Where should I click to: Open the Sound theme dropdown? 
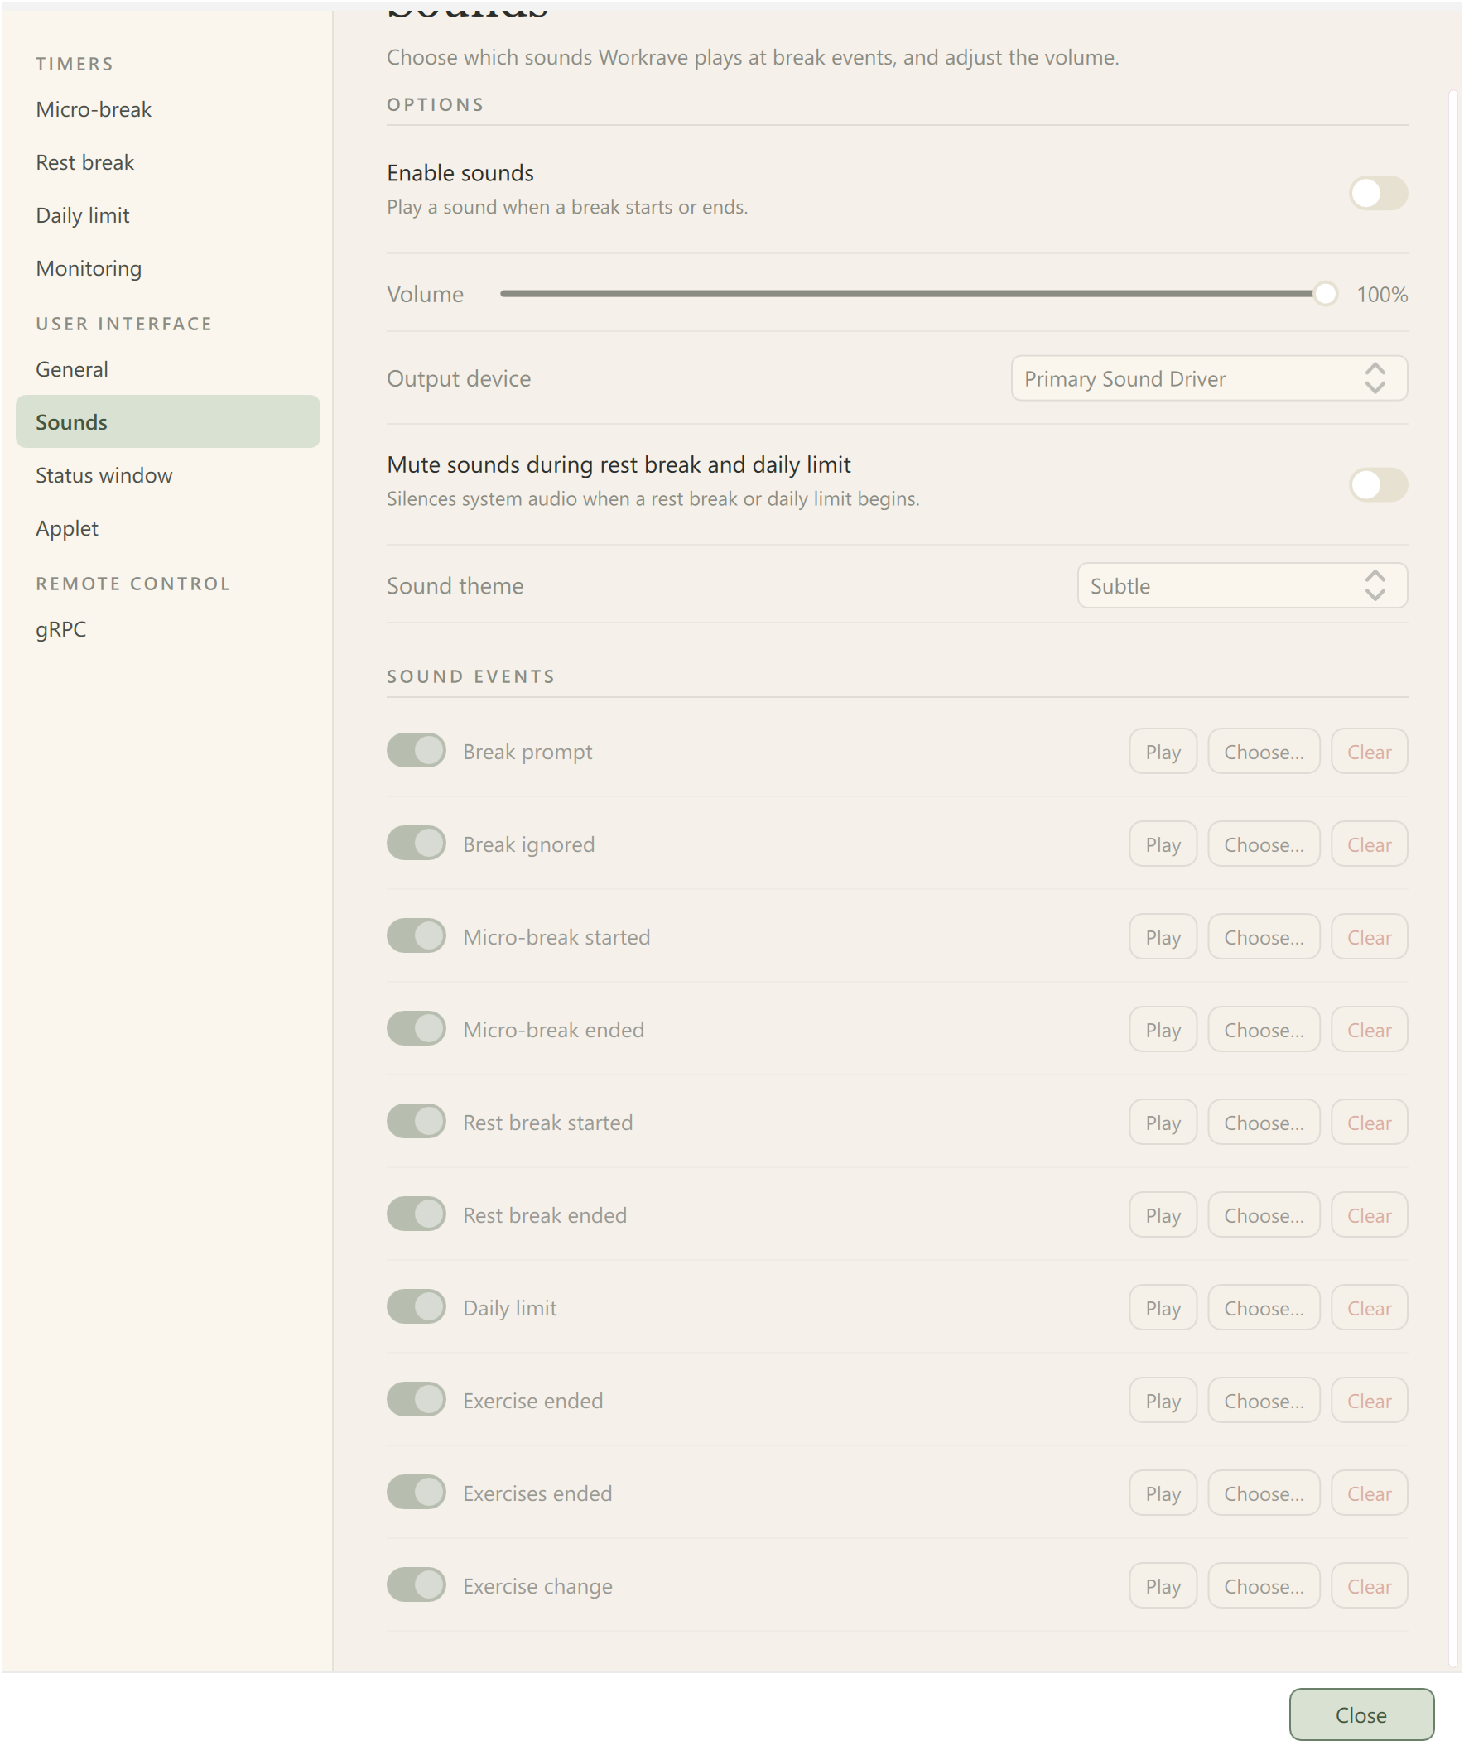coord(1242,586)
